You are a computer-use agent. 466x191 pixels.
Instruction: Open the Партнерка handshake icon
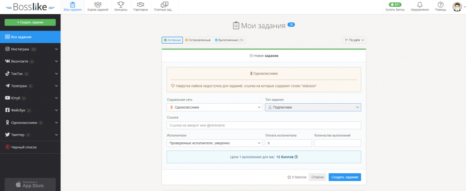(x=140, y=5)
